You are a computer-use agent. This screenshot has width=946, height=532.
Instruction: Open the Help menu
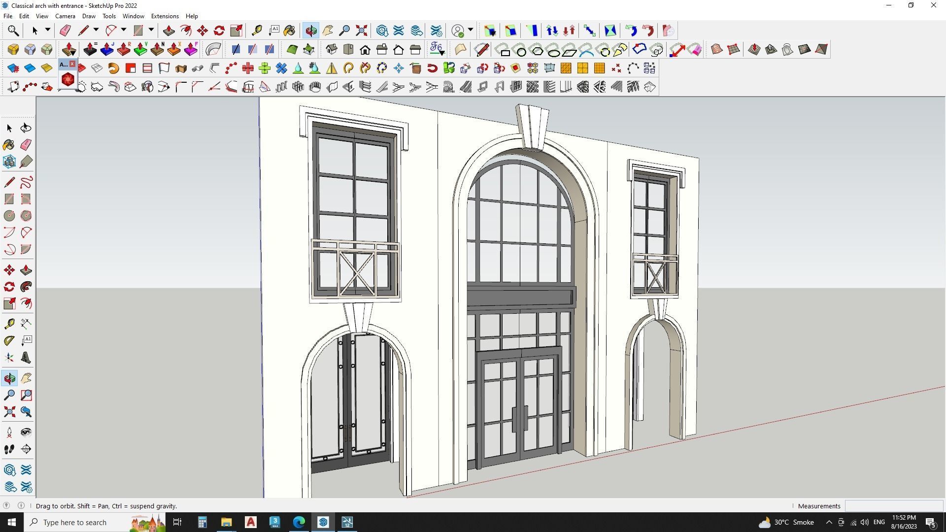point(192,16)
